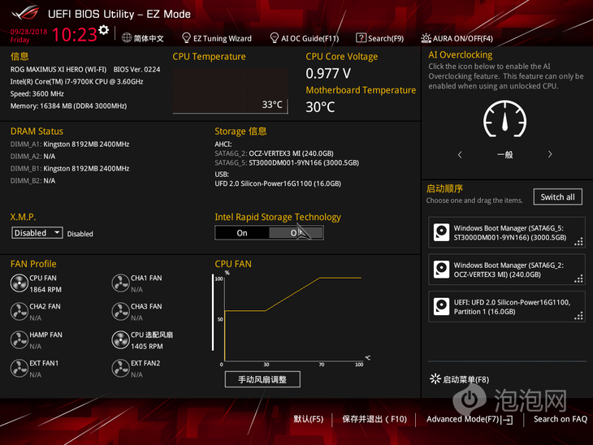The width and height of the screenshot is (593, 445).
Task: Click the 一般 overclocking profile label
Action: pos(505,154)
